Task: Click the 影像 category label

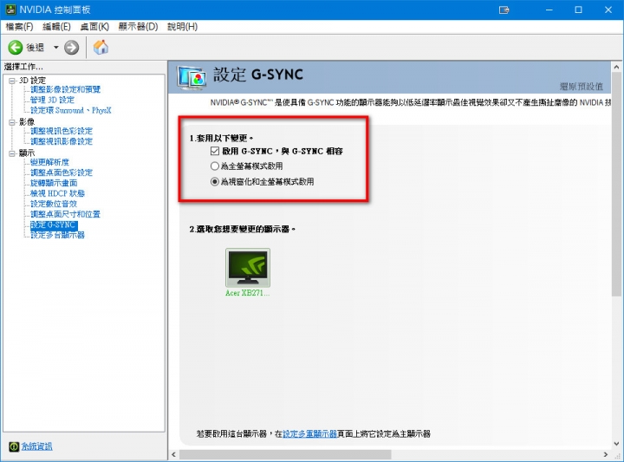Action: [27, 121]
